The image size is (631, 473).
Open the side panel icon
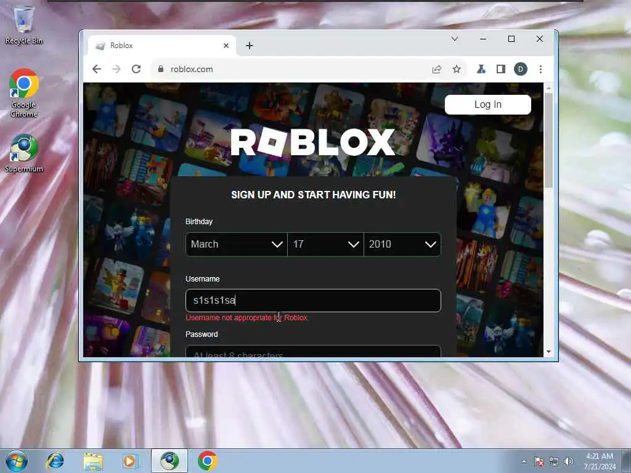[x=500, y=69]
